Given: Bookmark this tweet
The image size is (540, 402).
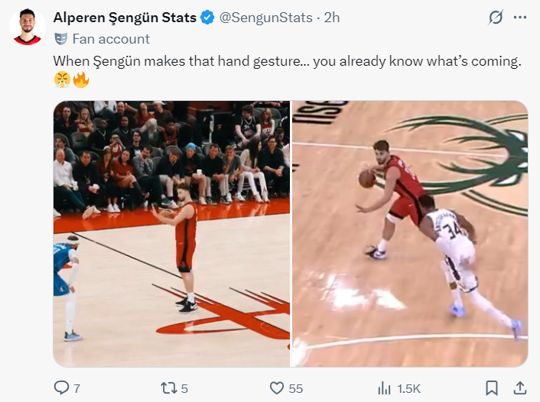Looking at the screenshot, I should (493, 387).
